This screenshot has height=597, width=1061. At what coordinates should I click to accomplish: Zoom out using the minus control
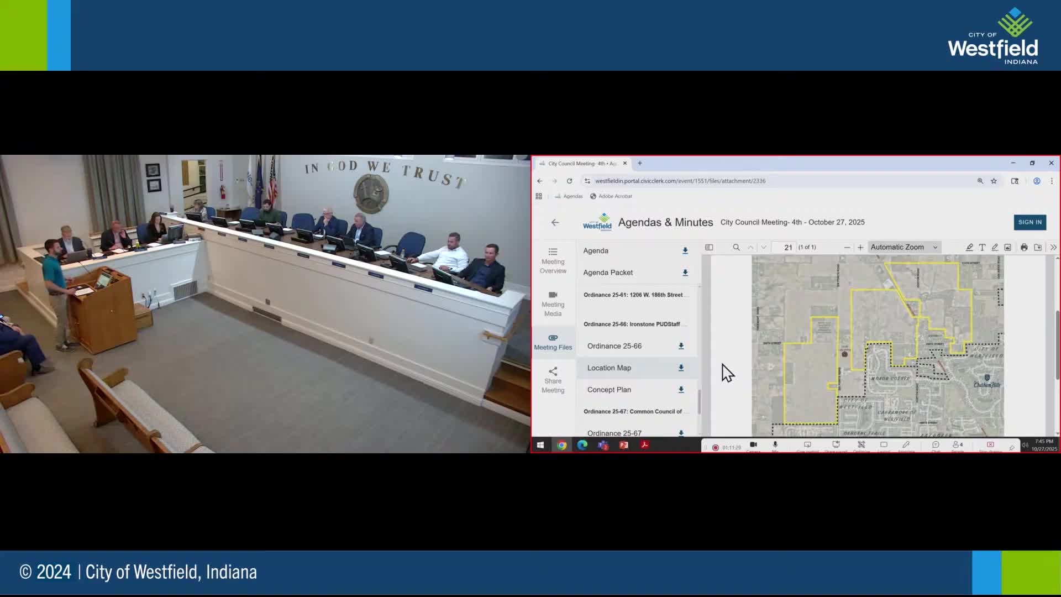click(847, 247)
